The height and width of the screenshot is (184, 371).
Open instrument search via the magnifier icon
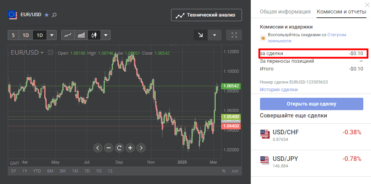(x=54, y=15)
